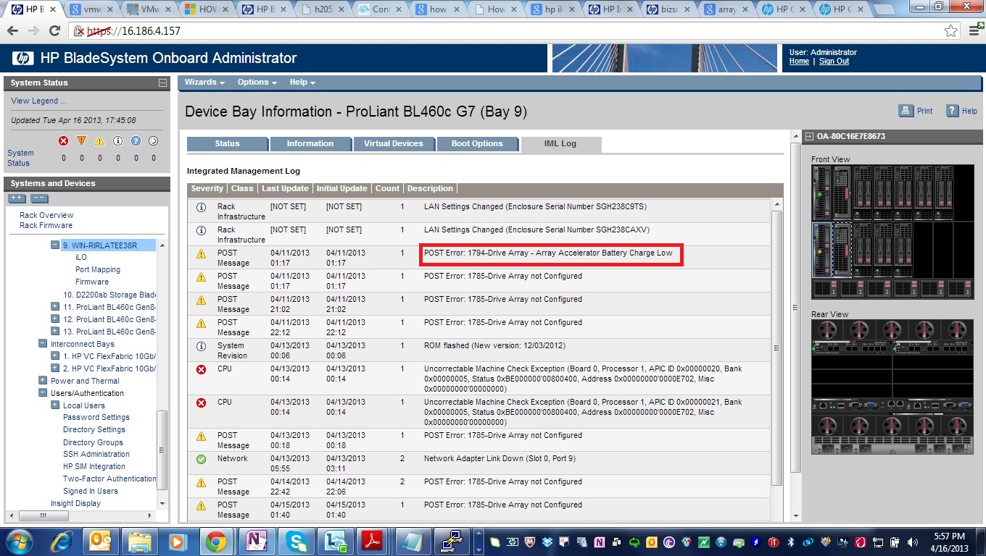Open Chrome in the taskbar
Viewport: 986px width, 556px height.
pyautogui.click(x=215, y=541)
